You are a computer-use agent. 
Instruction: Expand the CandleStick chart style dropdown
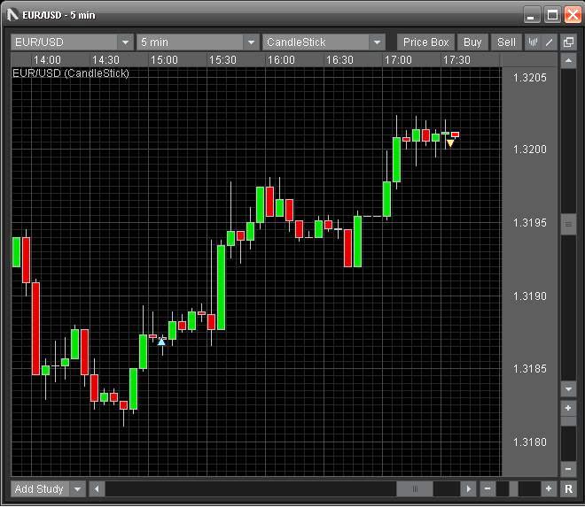pos(377,42)
